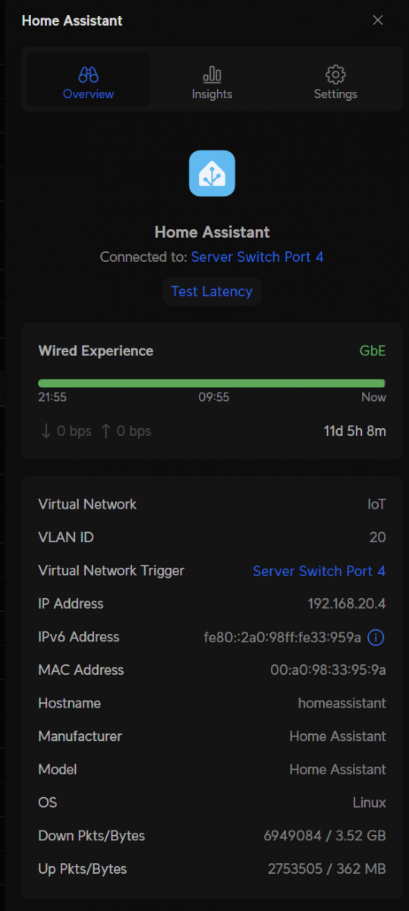Open the Settings tab label
Viewport: 409px width, 911px height.
tap(335, 94)
